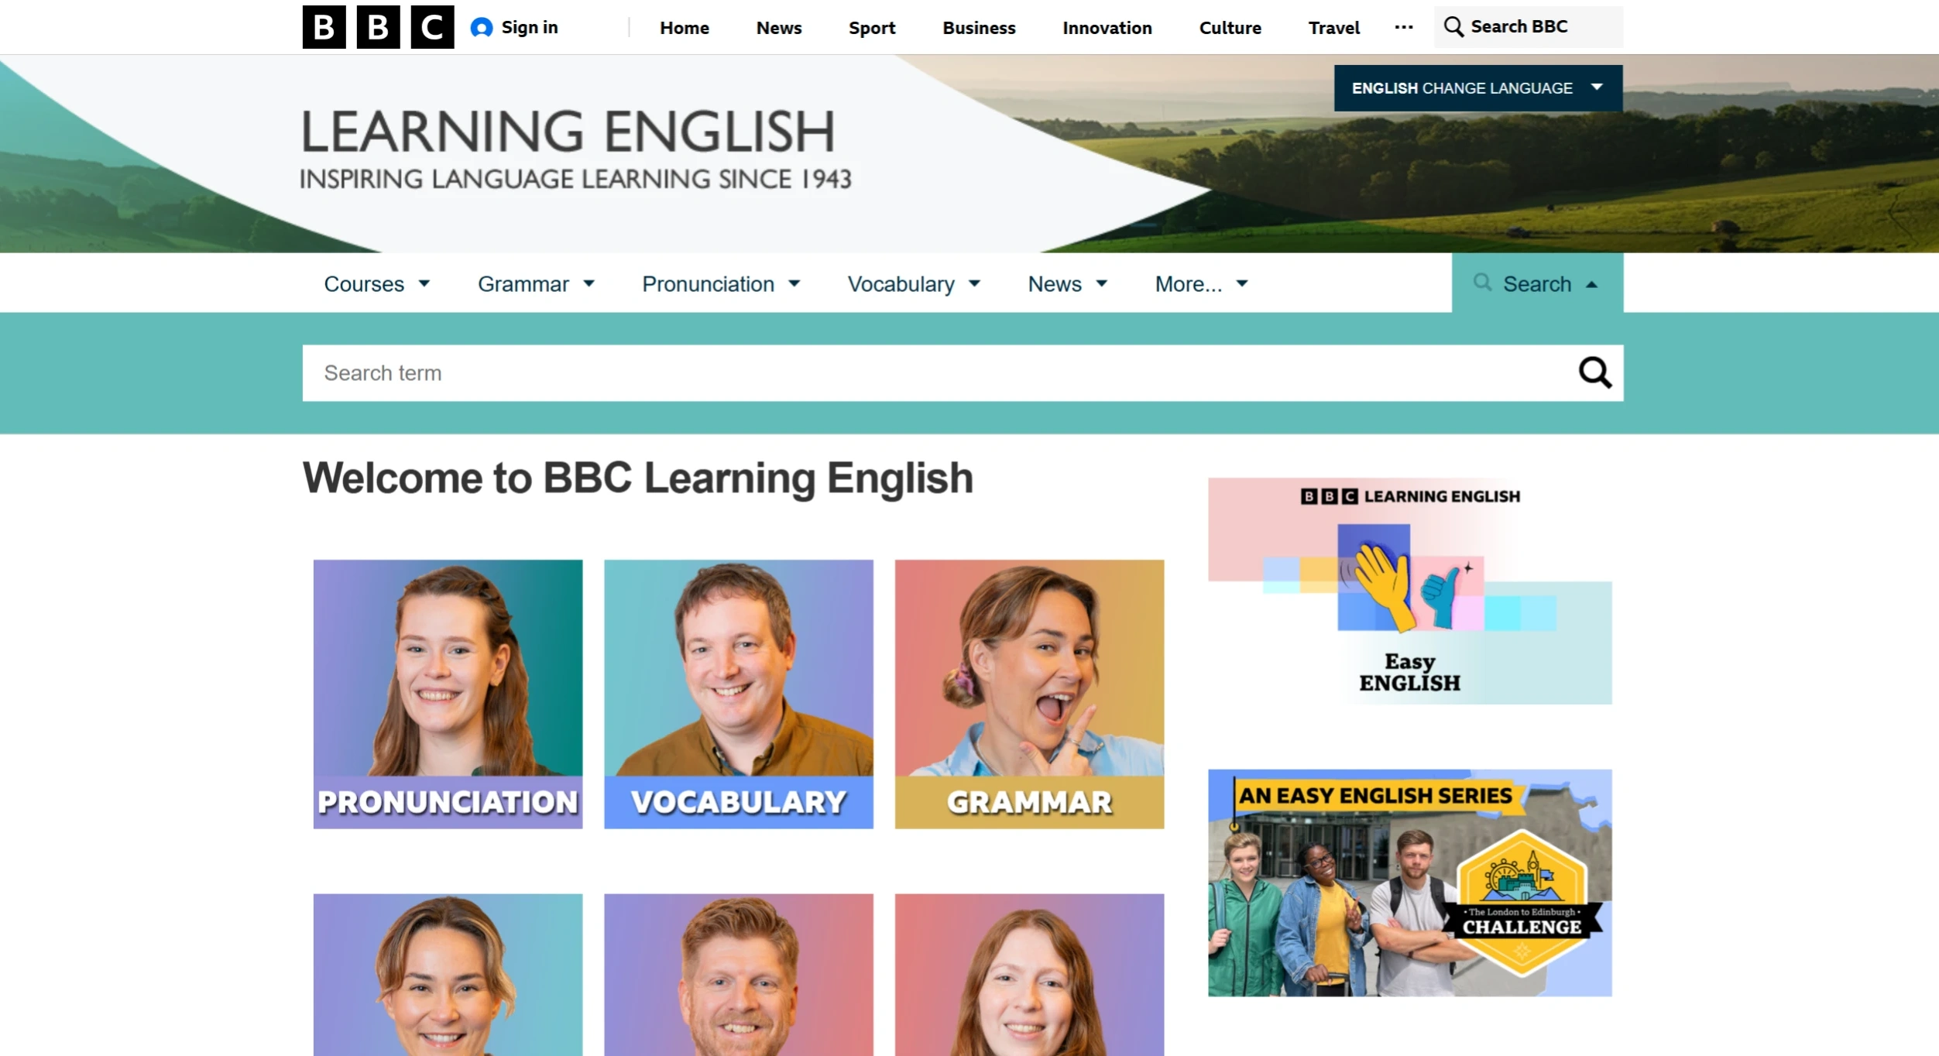1939x1056 pixels.
Task: Click the magnifier icon beside Search in the teal tab
Action: (x=1481, y=283)
